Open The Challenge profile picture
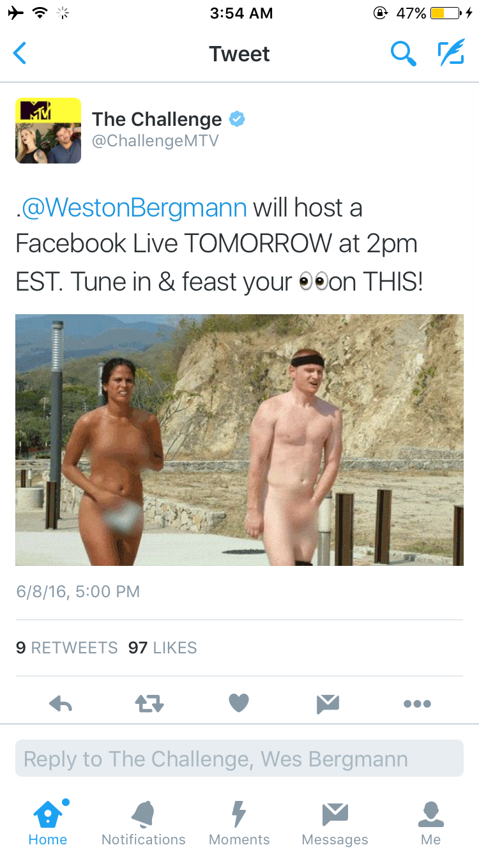The height and width of the screenshot is (852, 479). (x=49, y=131)
